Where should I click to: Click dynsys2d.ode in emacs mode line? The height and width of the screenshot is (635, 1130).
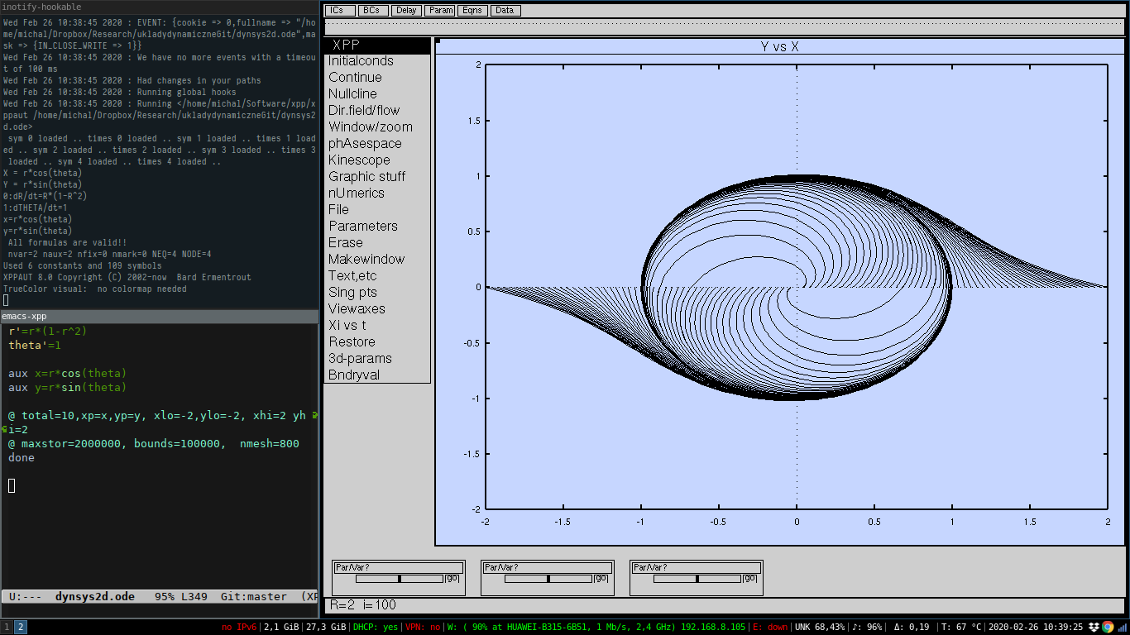(95, 596)
